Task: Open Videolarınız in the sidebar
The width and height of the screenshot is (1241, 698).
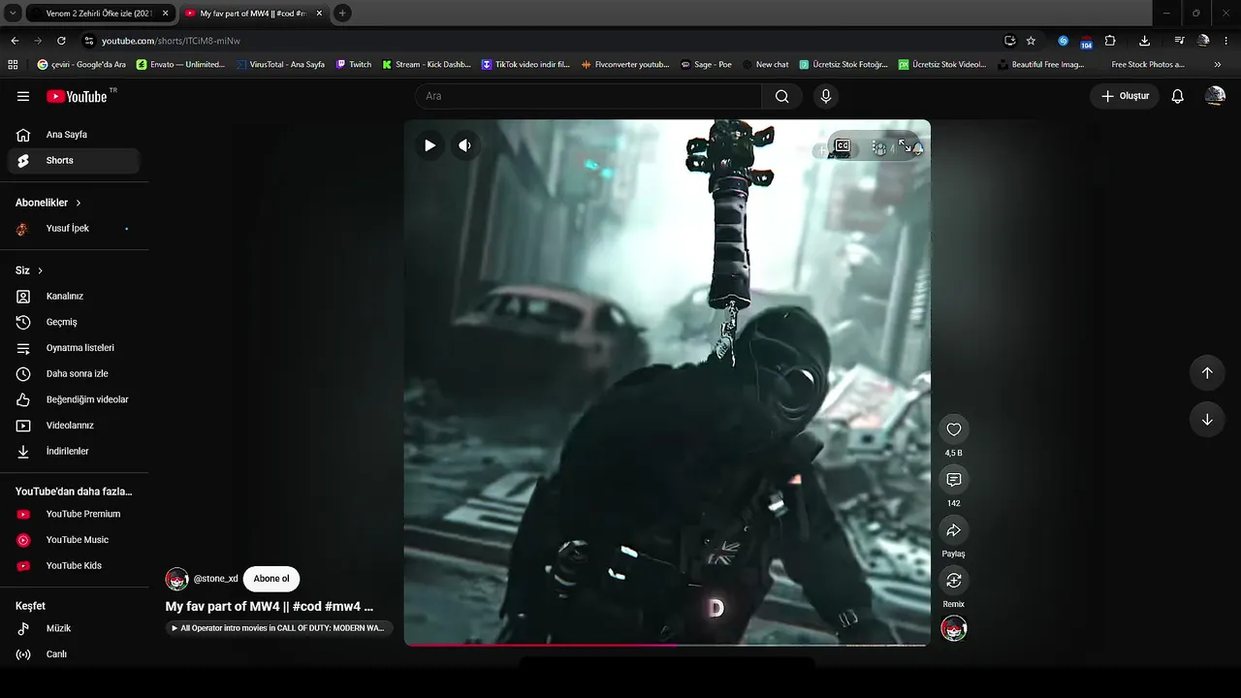Action: [74, 426]
